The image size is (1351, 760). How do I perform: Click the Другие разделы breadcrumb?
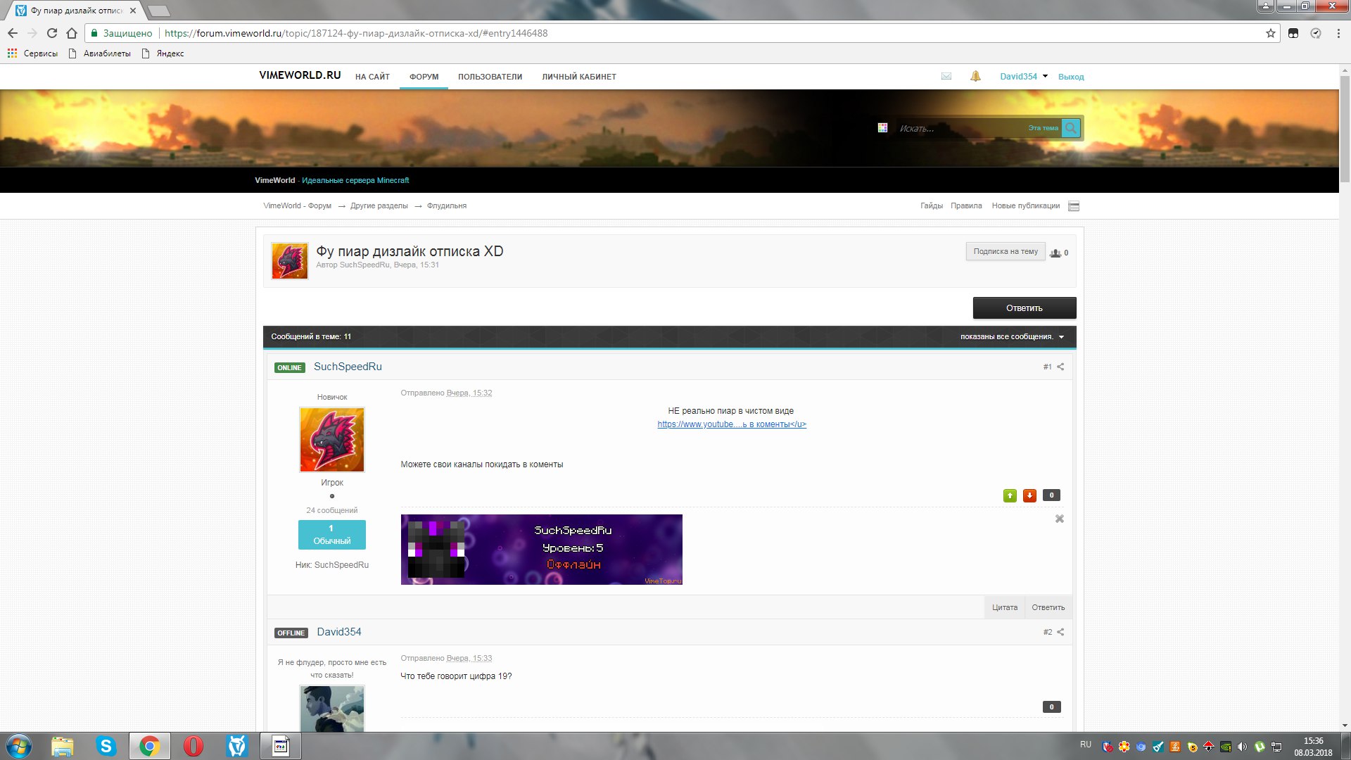[x=379, y=206]
